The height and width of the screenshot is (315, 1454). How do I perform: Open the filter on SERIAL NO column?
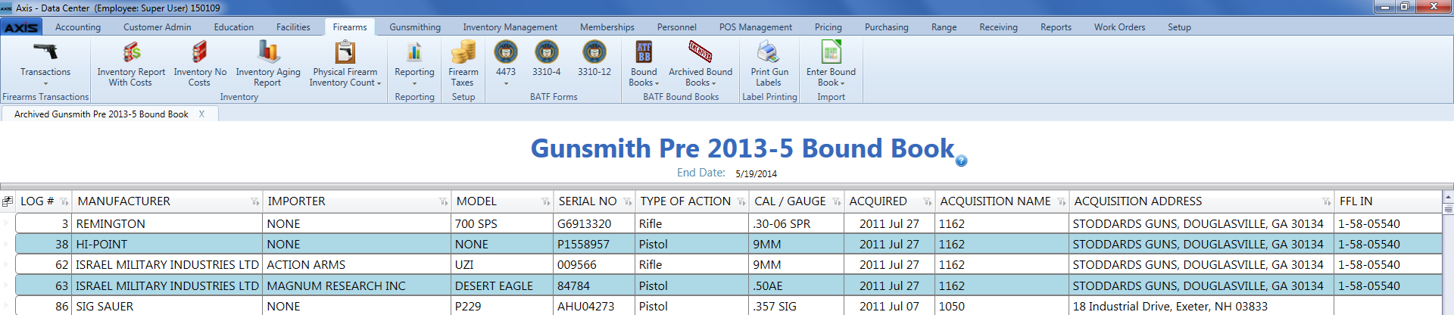point(628,202)
